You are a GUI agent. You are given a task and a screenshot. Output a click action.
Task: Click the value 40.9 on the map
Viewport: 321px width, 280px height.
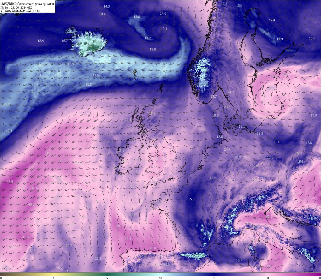click(x=31, y=205)
